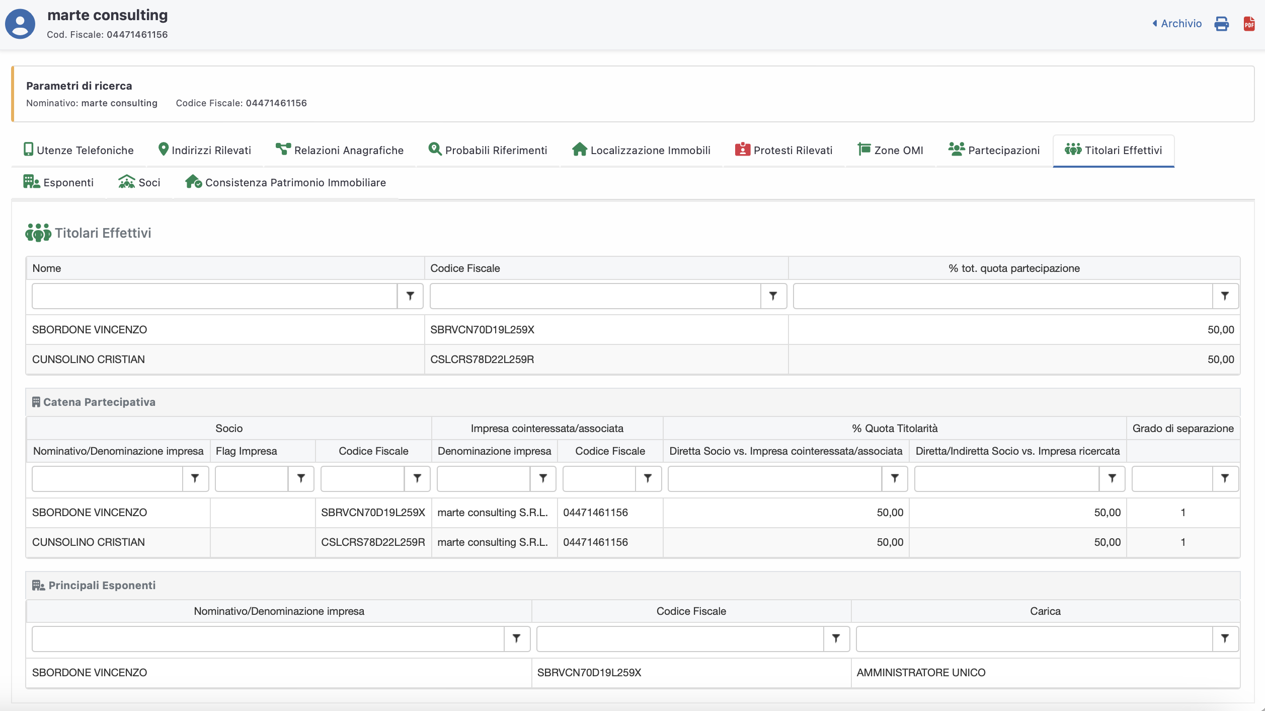Go to Consistenza Patrimonio Immobiliare tab

pyautogui.click(x=285, y=182)
